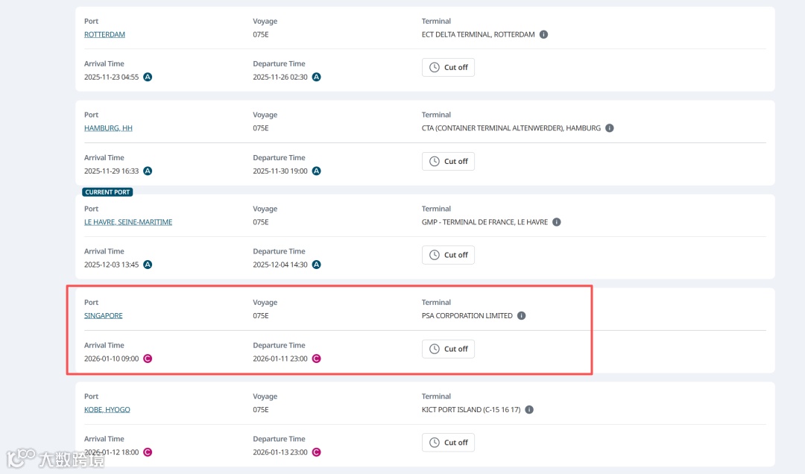Open the KOBE, HYOGO port link
Viewport: 805px width, 474px height.
point(107,410)
